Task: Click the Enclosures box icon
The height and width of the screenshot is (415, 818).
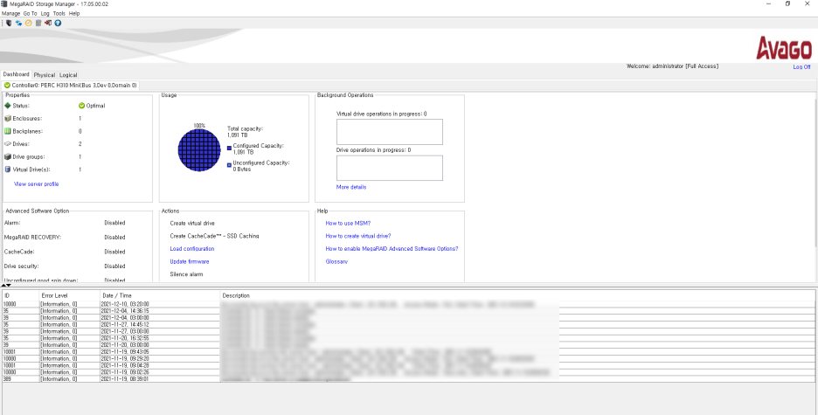Action: coord(7,118)
